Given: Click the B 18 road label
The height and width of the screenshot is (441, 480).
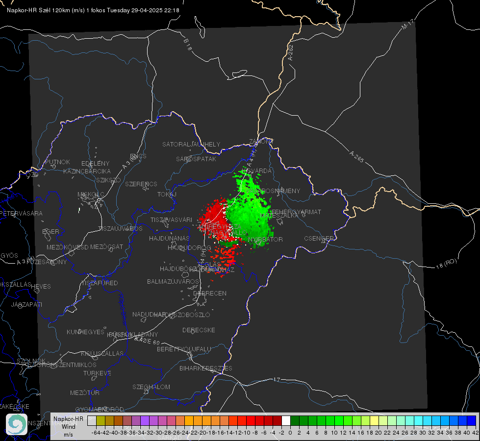Looking at the screenshot, I should click(x=187, y=45).
